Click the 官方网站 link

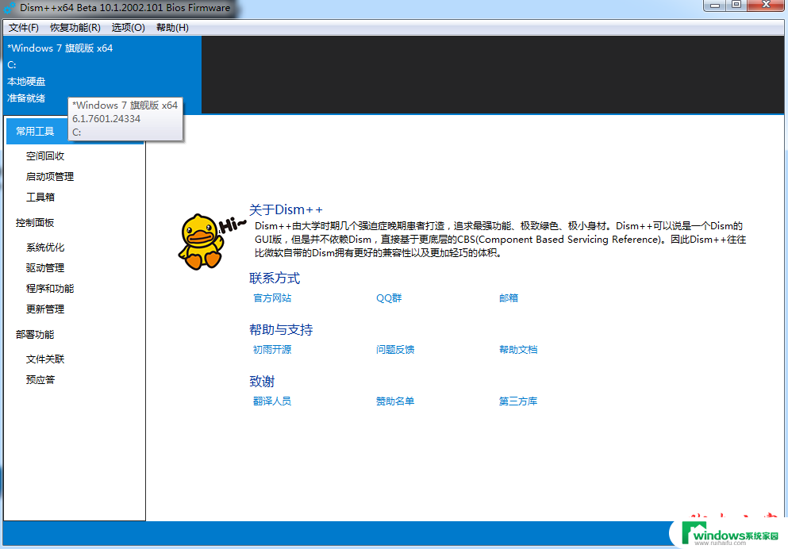272,298
